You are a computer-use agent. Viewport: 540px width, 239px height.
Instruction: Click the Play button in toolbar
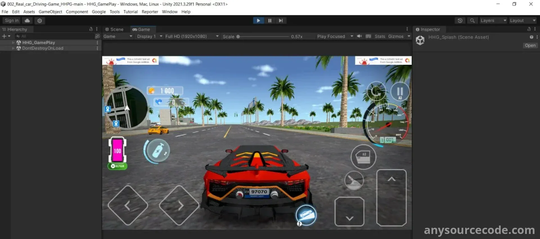[x=258, y=20]
